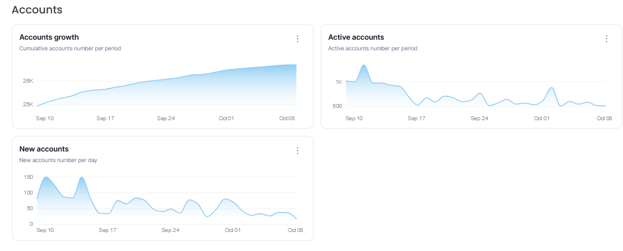The image size is (623, 251).
Task: Click the 500 axis label on Active accounts
Action: (x=336, y=106)
